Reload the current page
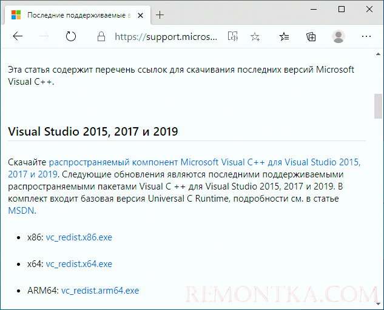Image resolution: width=384 pixels, height=310 pixels. click(x=71, y=36)
